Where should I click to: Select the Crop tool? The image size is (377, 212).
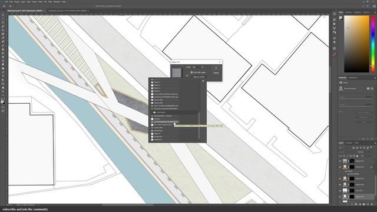click(3, 30)
